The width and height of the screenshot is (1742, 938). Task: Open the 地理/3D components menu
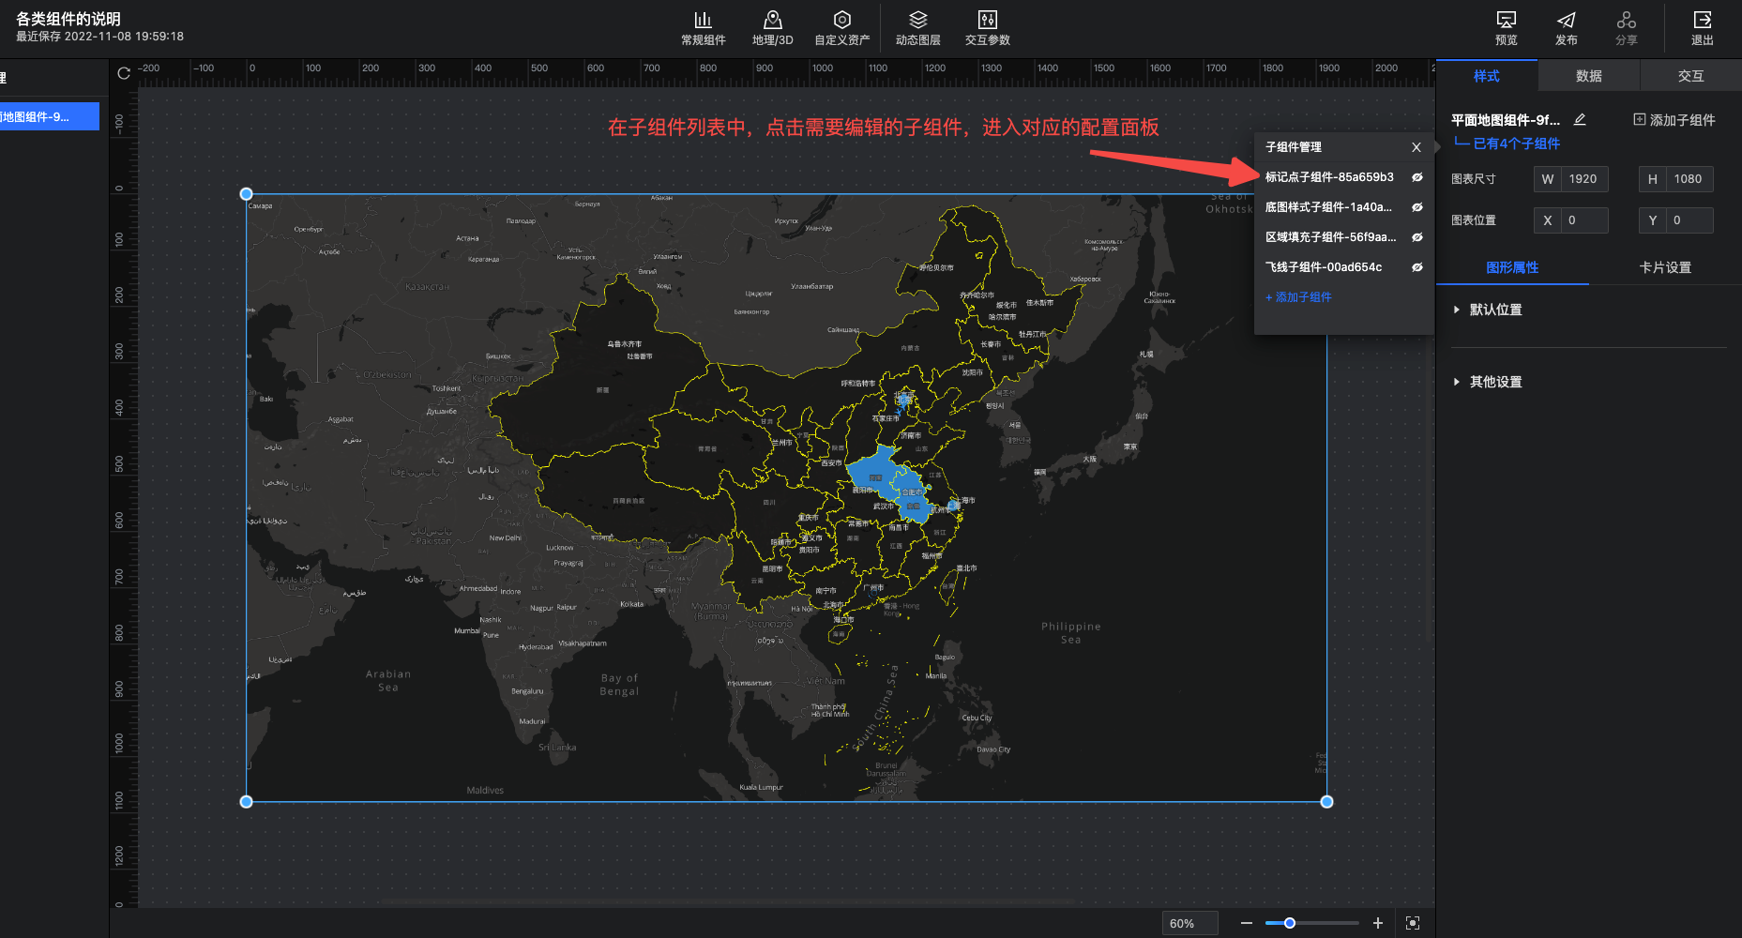click(772, 27)
